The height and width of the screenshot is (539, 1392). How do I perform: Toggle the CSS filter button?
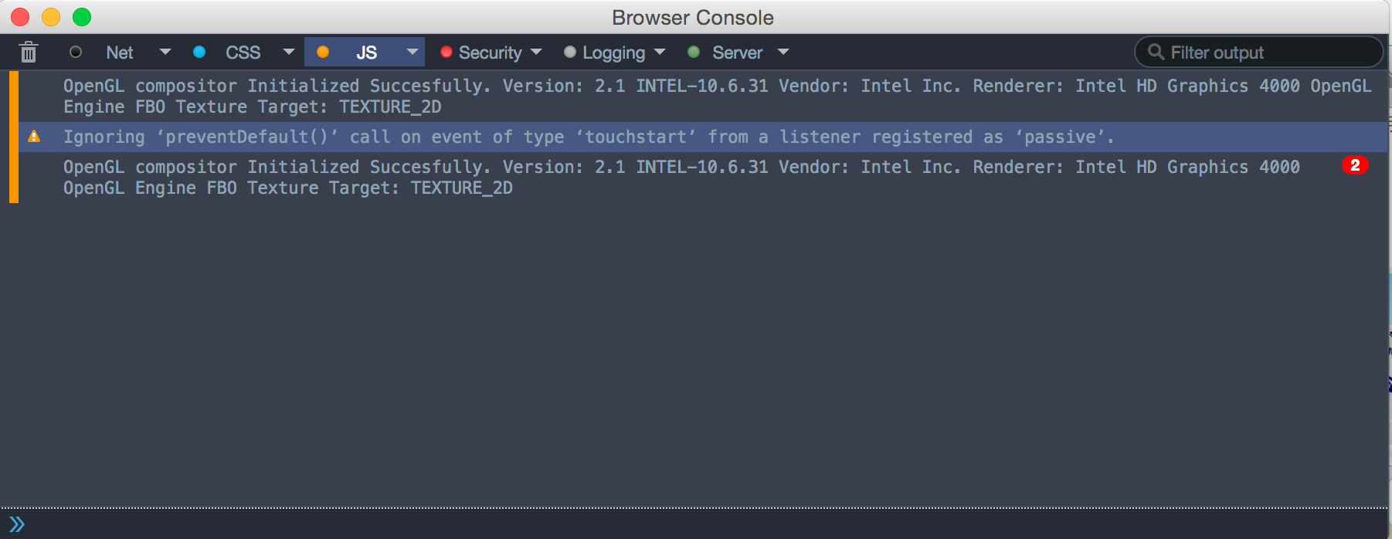243,53
